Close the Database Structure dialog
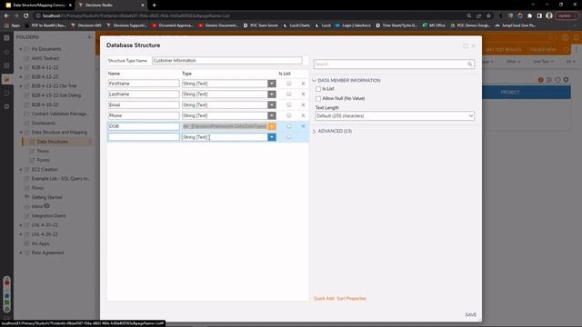This screenshot has width=582, height=327. [474, 46]
